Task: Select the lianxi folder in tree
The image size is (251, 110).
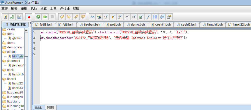Action: (11, 70)
